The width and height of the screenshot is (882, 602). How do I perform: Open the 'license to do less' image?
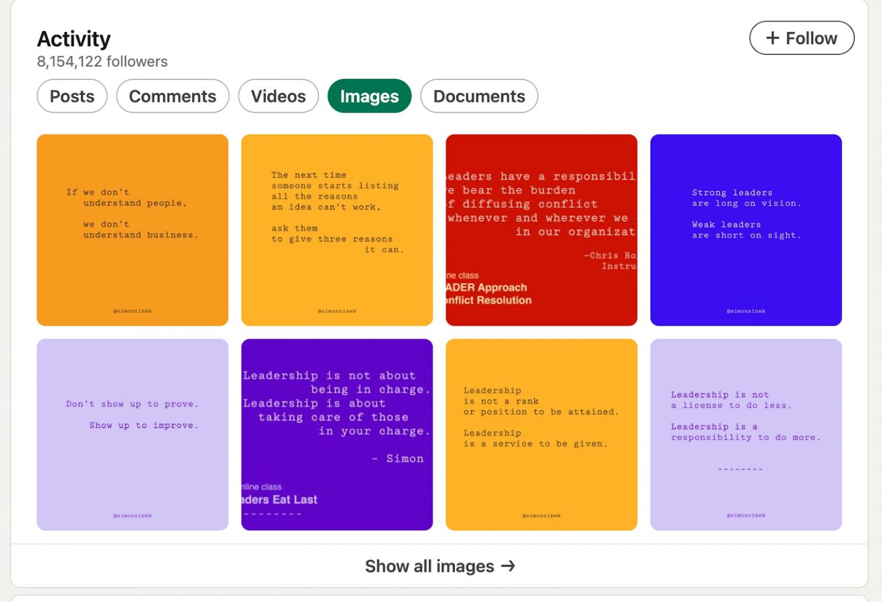746,434
